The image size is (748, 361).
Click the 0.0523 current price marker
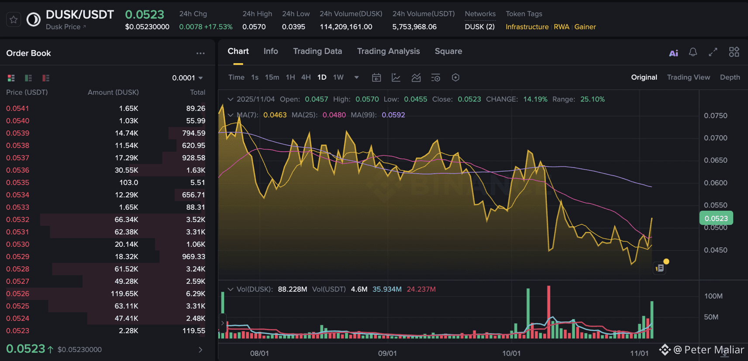pos(716,218)
